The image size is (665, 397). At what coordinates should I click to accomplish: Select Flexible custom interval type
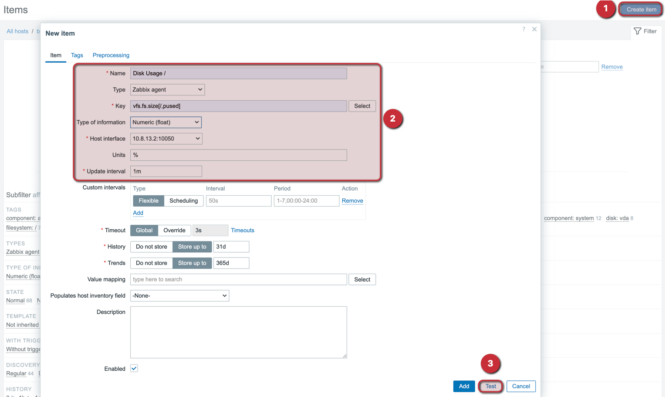click(x=149, y=201)
